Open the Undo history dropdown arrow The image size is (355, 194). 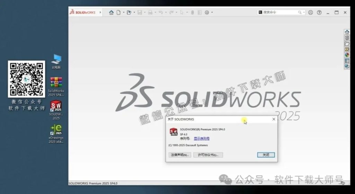point(166,12)
